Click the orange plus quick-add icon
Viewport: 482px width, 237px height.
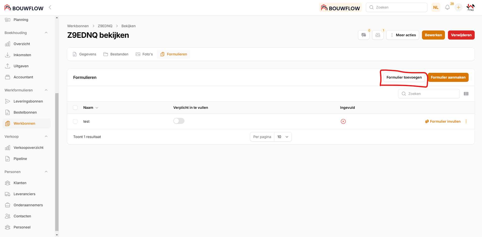458,7
